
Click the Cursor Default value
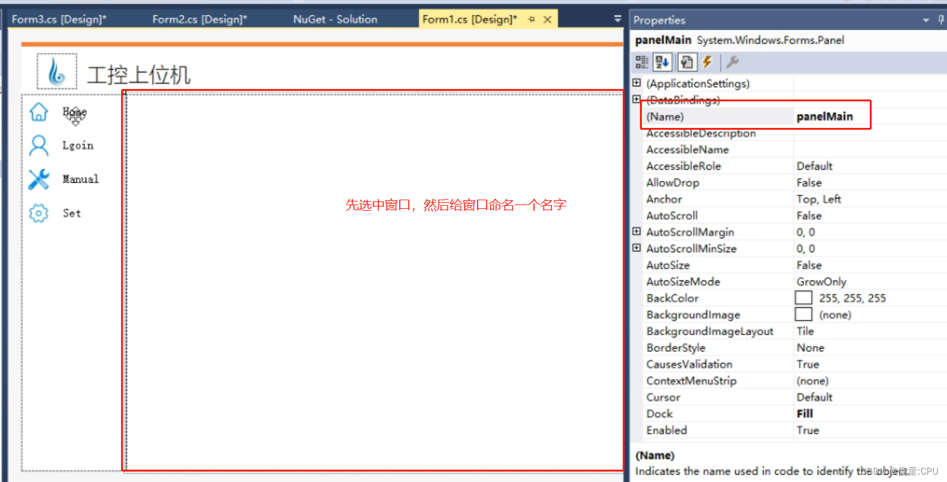click(815, 397)
